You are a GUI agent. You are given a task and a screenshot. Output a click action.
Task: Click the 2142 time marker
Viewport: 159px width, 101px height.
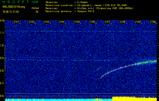pyautogui.click(x=31, y=22)
